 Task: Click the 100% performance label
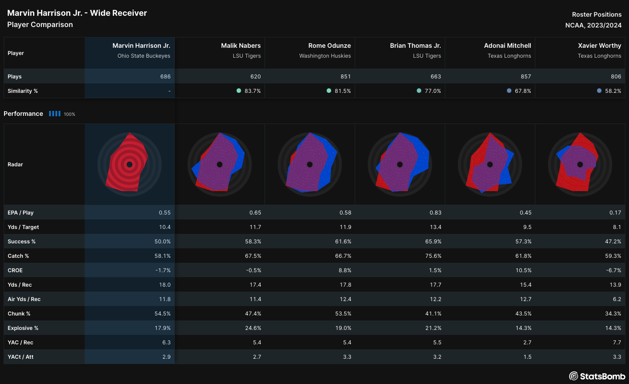[x=69, y=114]
